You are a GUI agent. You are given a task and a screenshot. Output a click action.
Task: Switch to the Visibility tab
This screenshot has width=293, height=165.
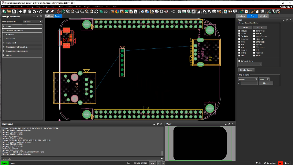point(263,16)
